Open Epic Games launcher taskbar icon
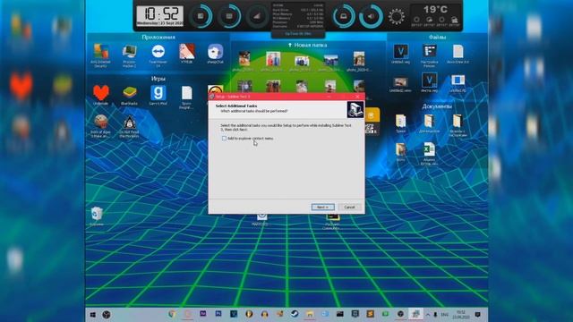Image resolution: width=573 pixels, height=322 pixels. 355,314
